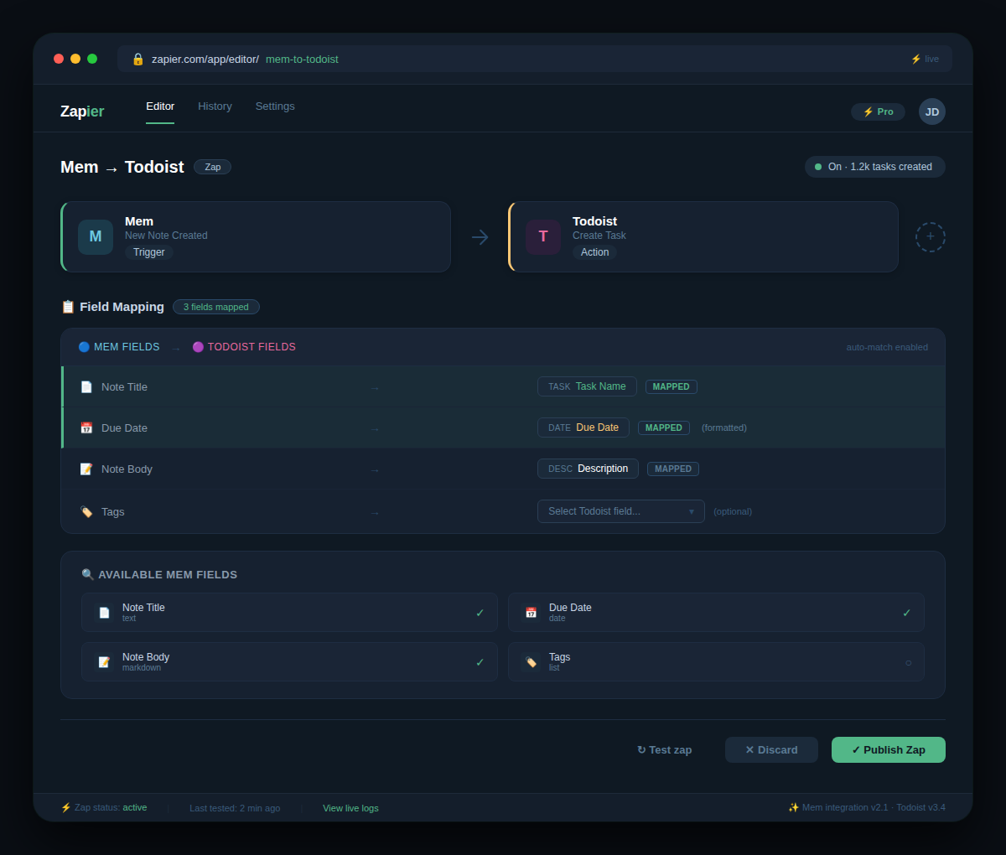The image size is (1006, 855).
Task: Select the Tags row in field mapping
Action: point(503,511)
